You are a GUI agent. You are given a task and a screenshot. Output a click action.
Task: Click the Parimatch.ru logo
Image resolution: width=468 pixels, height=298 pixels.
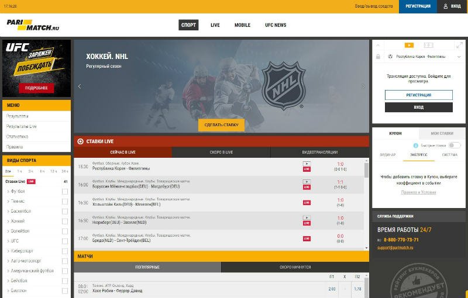tap(33, 25)
